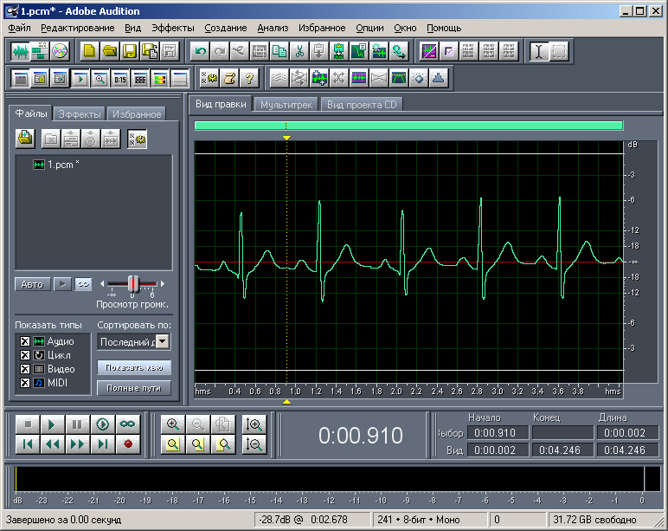
Task: Click the 0:00.910 time display
Action: click(x=361, y=436)
